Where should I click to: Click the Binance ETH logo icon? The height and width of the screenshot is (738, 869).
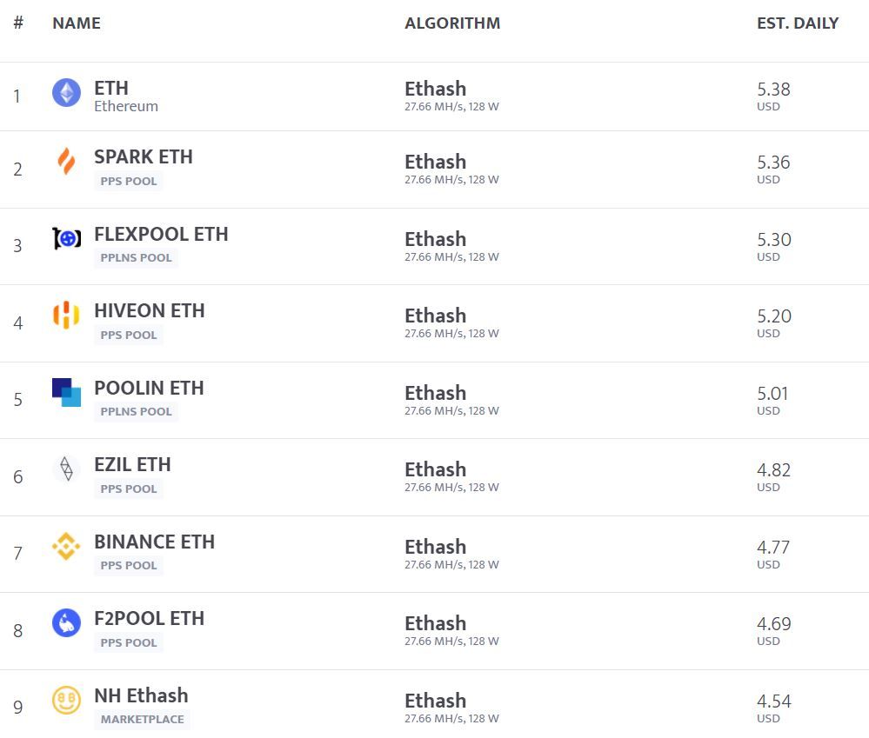(x=66, y=546)
